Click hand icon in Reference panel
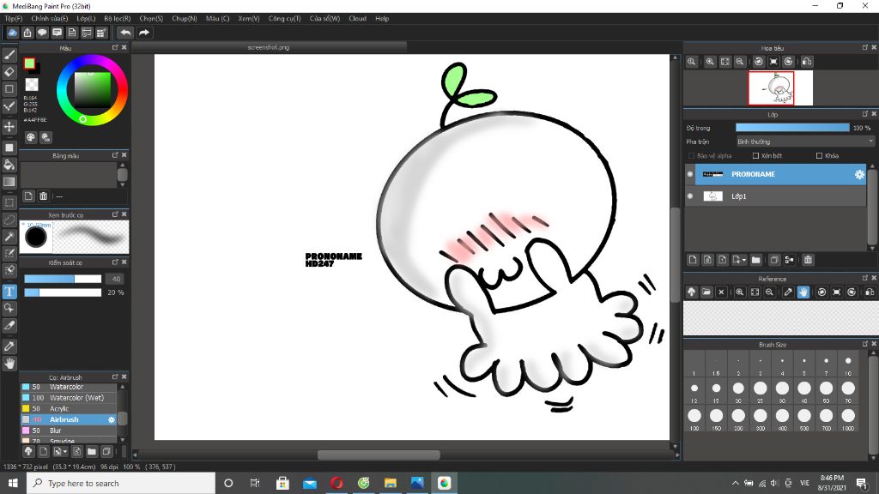 803,292
